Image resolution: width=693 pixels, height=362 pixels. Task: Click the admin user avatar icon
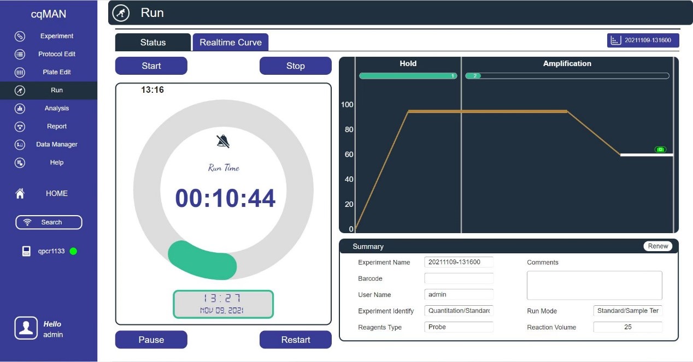click(26, 328)
